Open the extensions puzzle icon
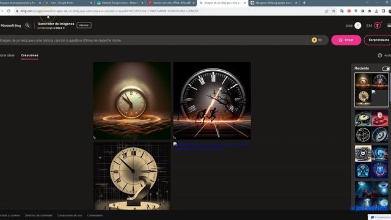The width and height of the screenshot is (391, 220). point(370,11)
